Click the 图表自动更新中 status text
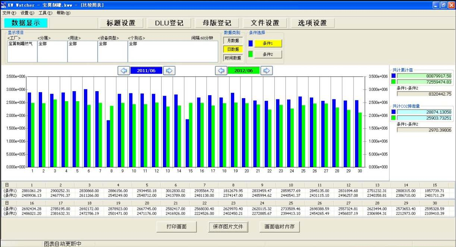 click(63, 244)
